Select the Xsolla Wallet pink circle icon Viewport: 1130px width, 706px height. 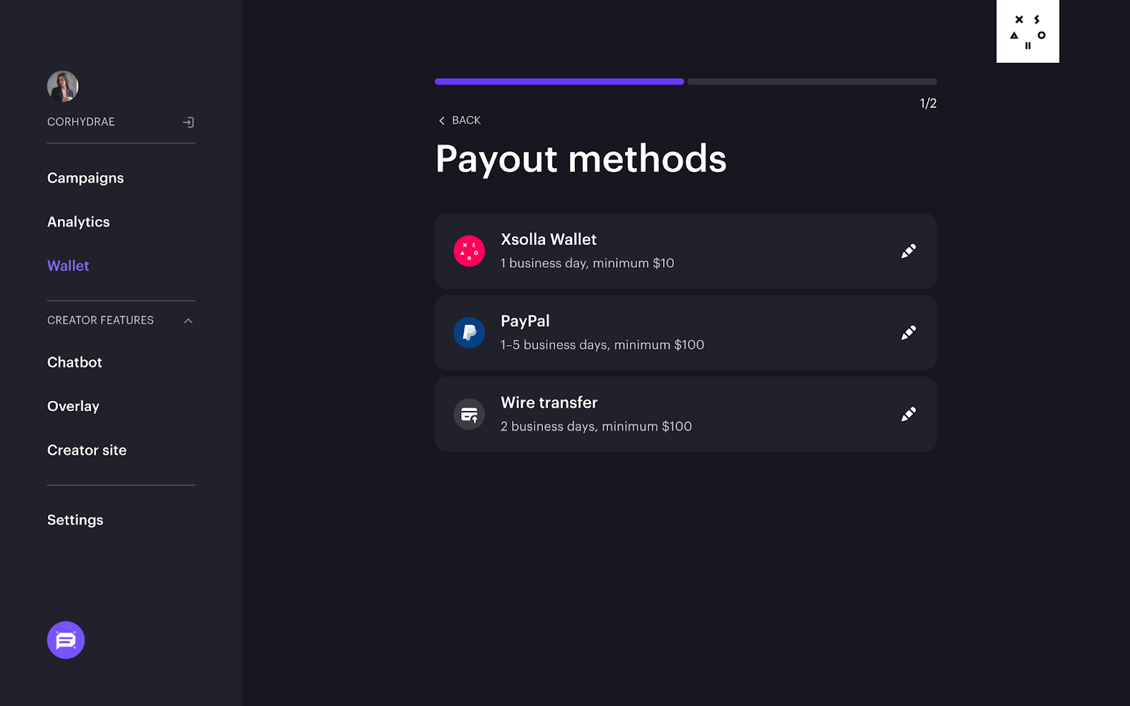coord(468,251)
